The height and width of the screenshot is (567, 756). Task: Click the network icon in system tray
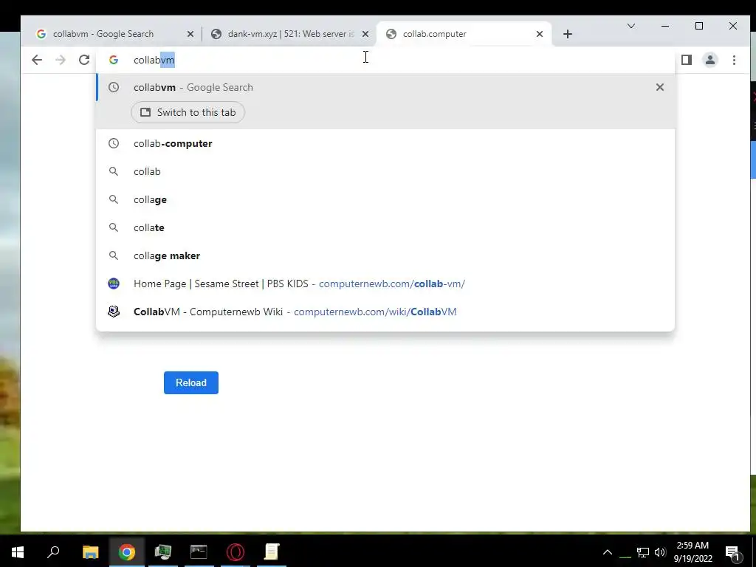[x=643, y=552]
